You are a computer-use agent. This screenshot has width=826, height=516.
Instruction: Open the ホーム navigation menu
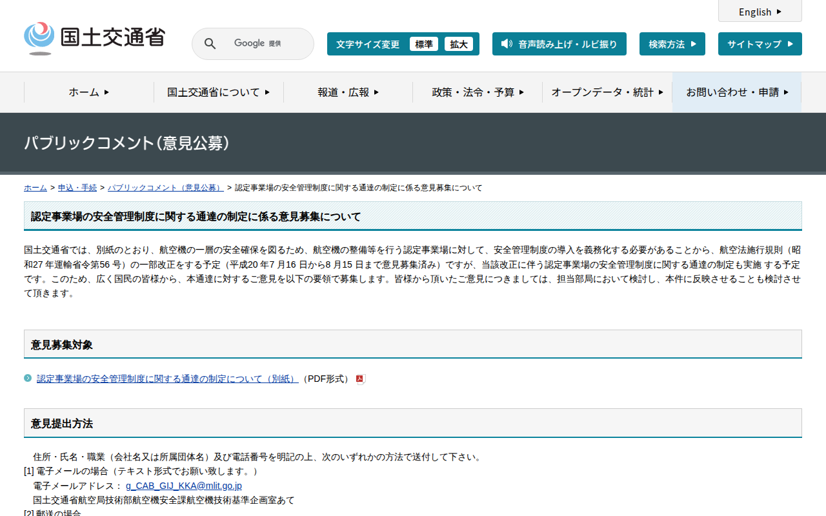point(89,92)
